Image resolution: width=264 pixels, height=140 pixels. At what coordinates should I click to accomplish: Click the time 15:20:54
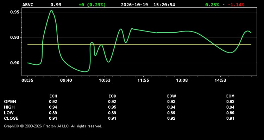pos(164,5)
